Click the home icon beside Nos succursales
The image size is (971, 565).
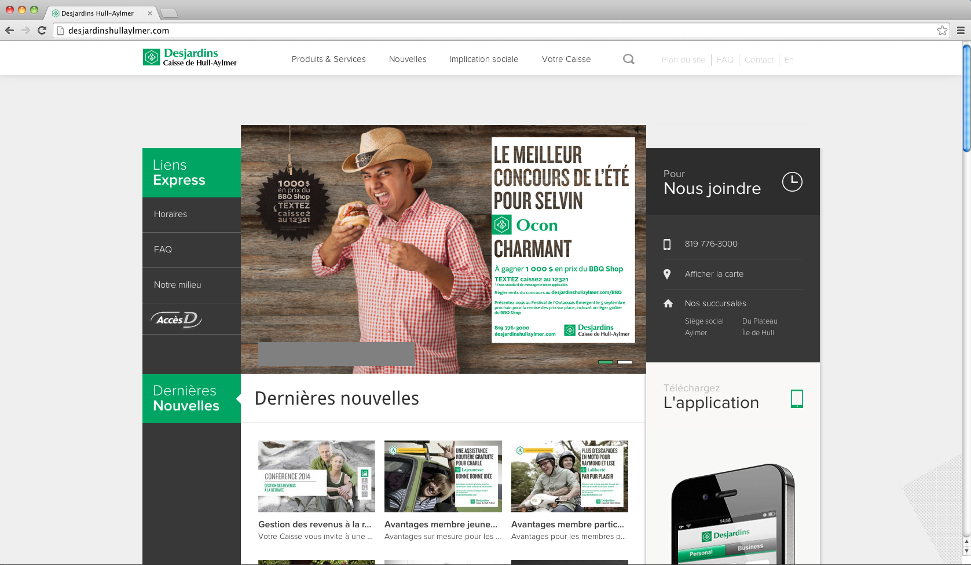coord(668,303)
